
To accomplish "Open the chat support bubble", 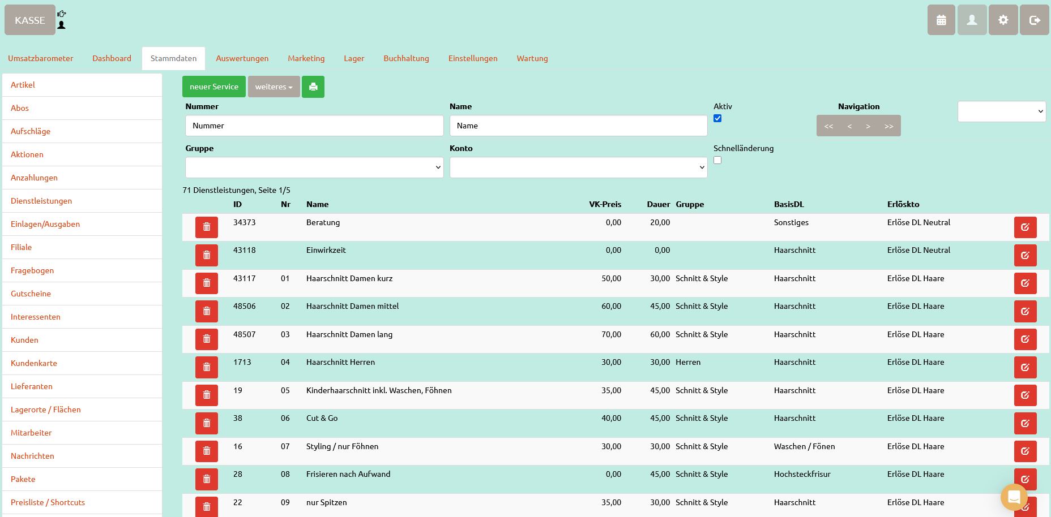I will [x=1014, y=497].
